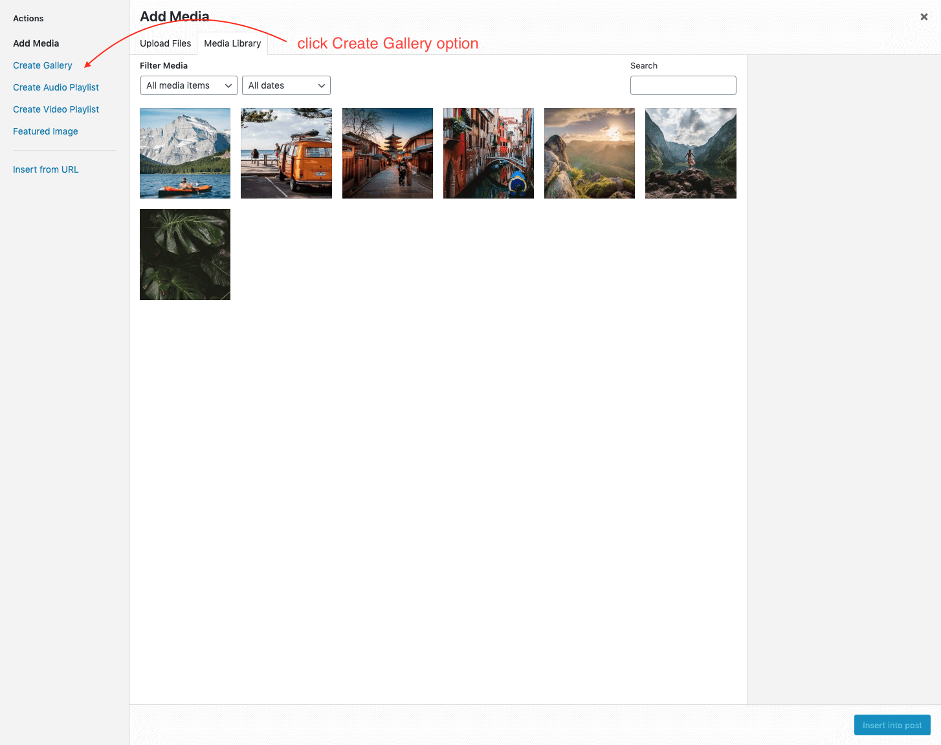Pick the Japanese pagoda street image
Image resolution: width=941 pixels, height=745 pixels.
(387, 153)
